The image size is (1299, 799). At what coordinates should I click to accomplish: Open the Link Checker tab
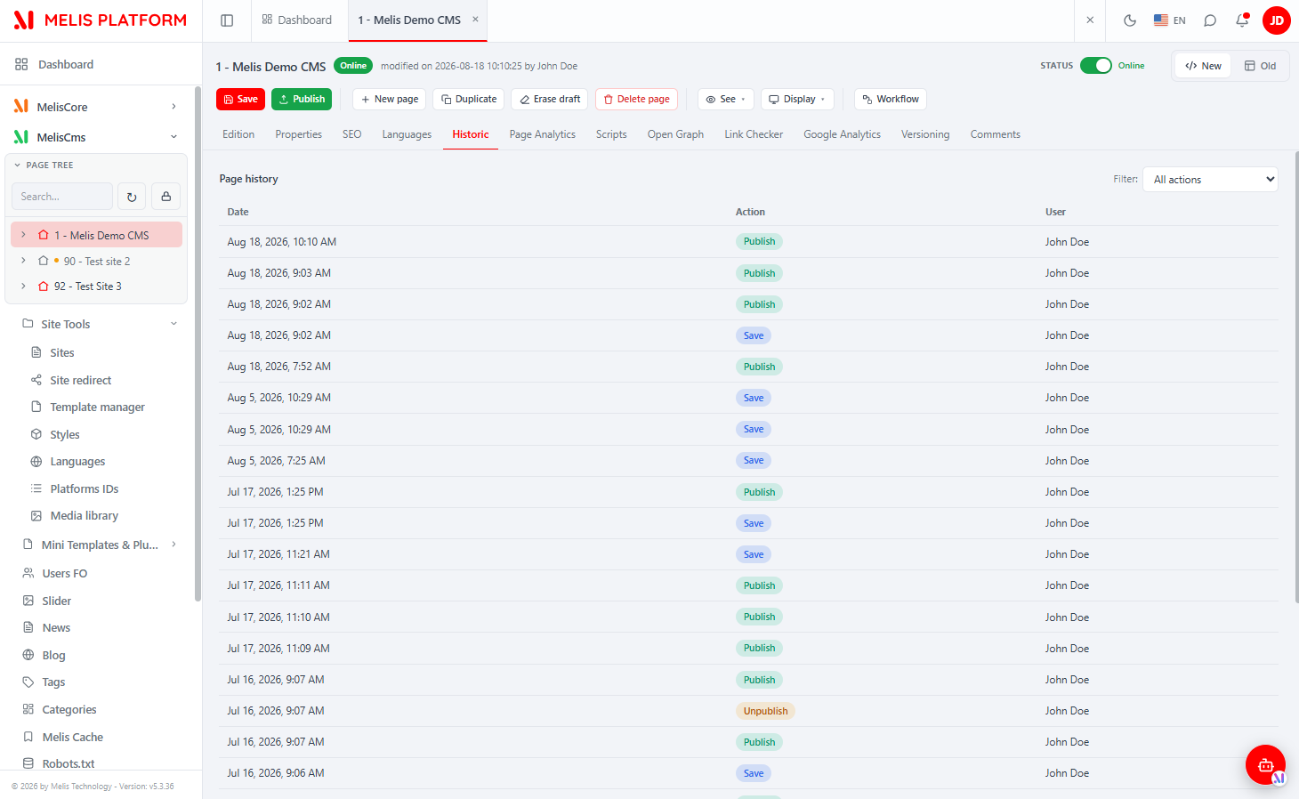(754, 134)
